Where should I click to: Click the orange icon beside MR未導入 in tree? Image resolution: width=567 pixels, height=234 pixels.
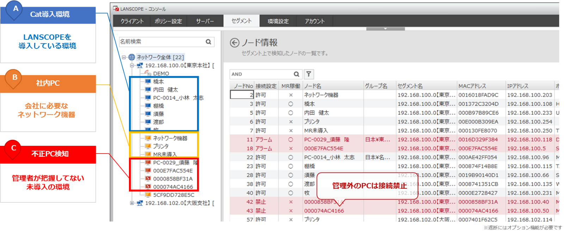coord(148,154)
